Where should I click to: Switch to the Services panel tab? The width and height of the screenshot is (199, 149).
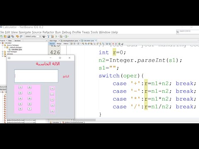[17, 41]
